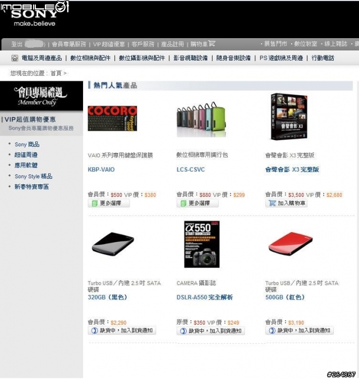Viewport: 359px width, 379px height.
Task: Open 數位相機與配件 navigation menu
Action: pyautogui.click(x=90, y=58)
